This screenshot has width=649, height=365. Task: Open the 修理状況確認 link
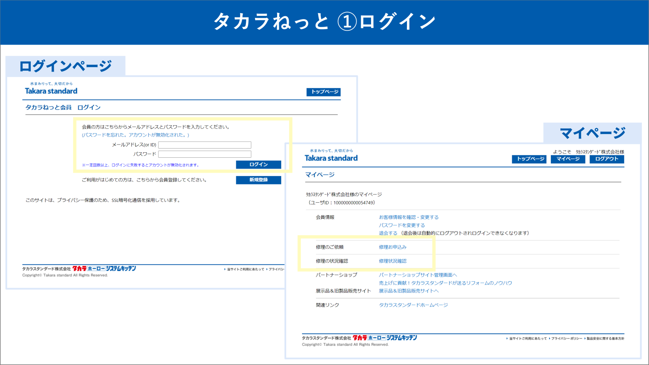pyautogui.click(x=393, y=261)
